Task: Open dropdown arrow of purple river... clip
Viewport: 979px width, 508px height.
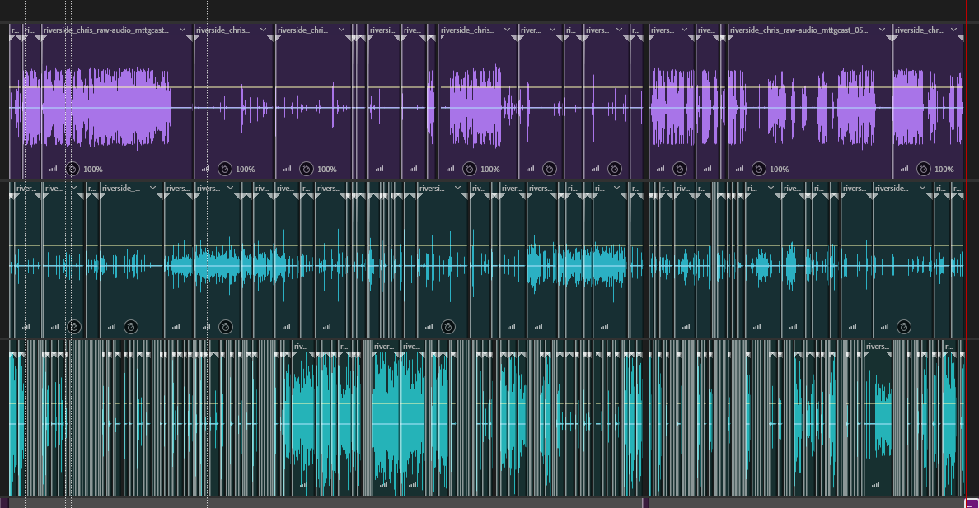Action: (552, 30)
